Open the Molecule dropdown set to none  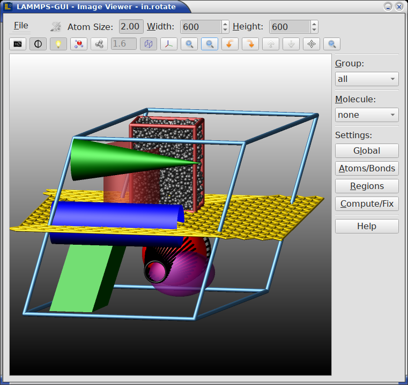(367, 115)
